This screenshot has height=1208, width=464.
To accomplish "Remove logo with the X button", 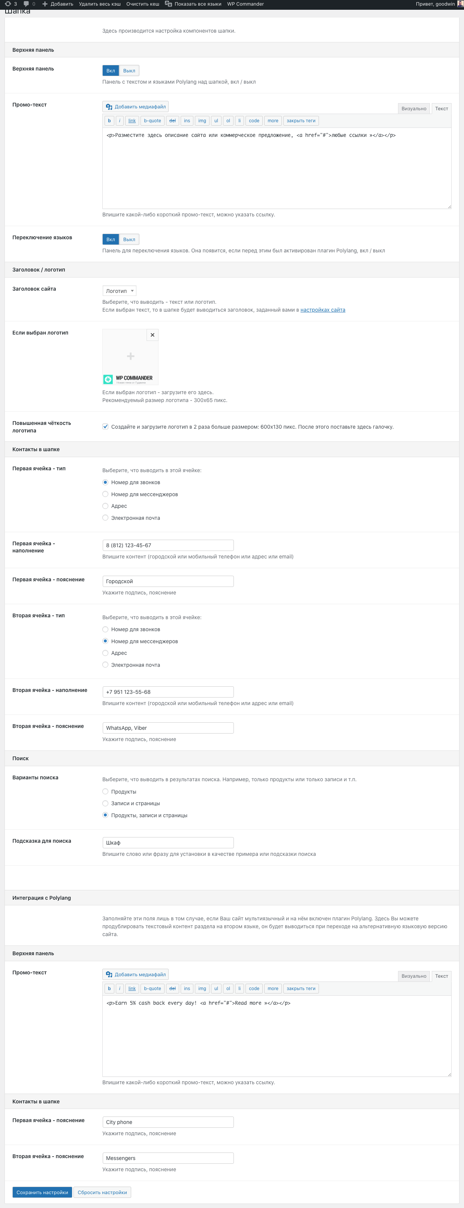I will point(152,335).
